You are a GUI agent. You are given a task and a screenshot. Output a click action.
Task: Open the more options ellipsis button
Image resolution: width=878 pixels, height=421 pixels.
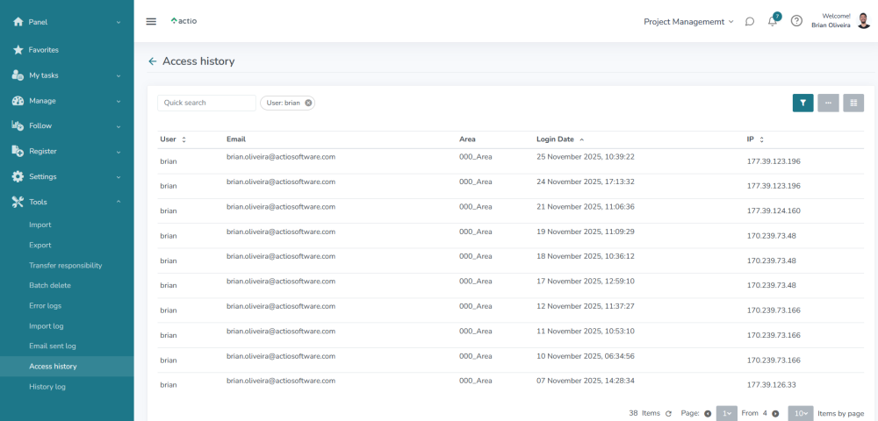pyautogui.click(x=828, y=103)
